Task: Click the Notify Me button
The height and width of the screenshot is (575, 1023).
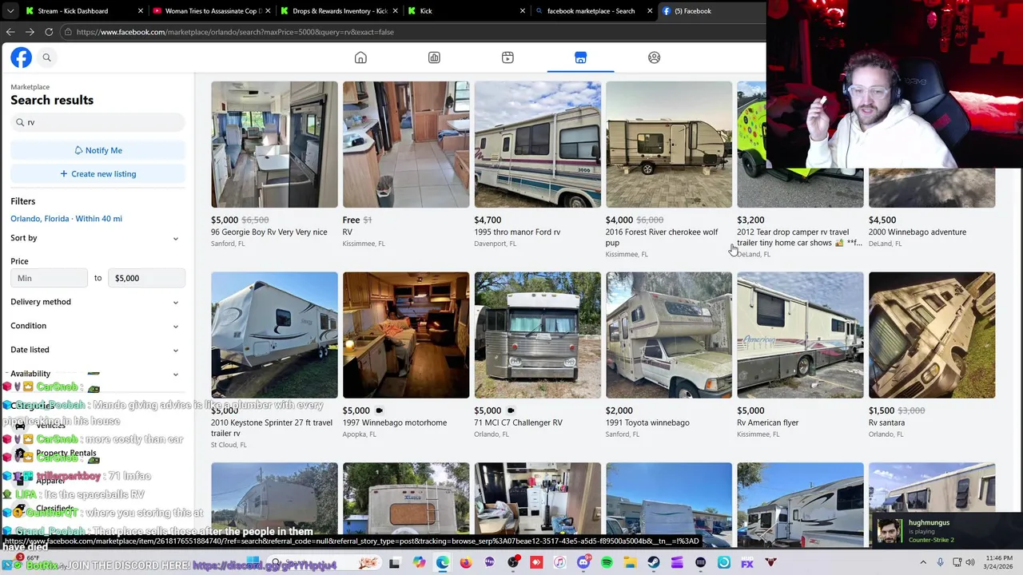Action: [98, 150]
